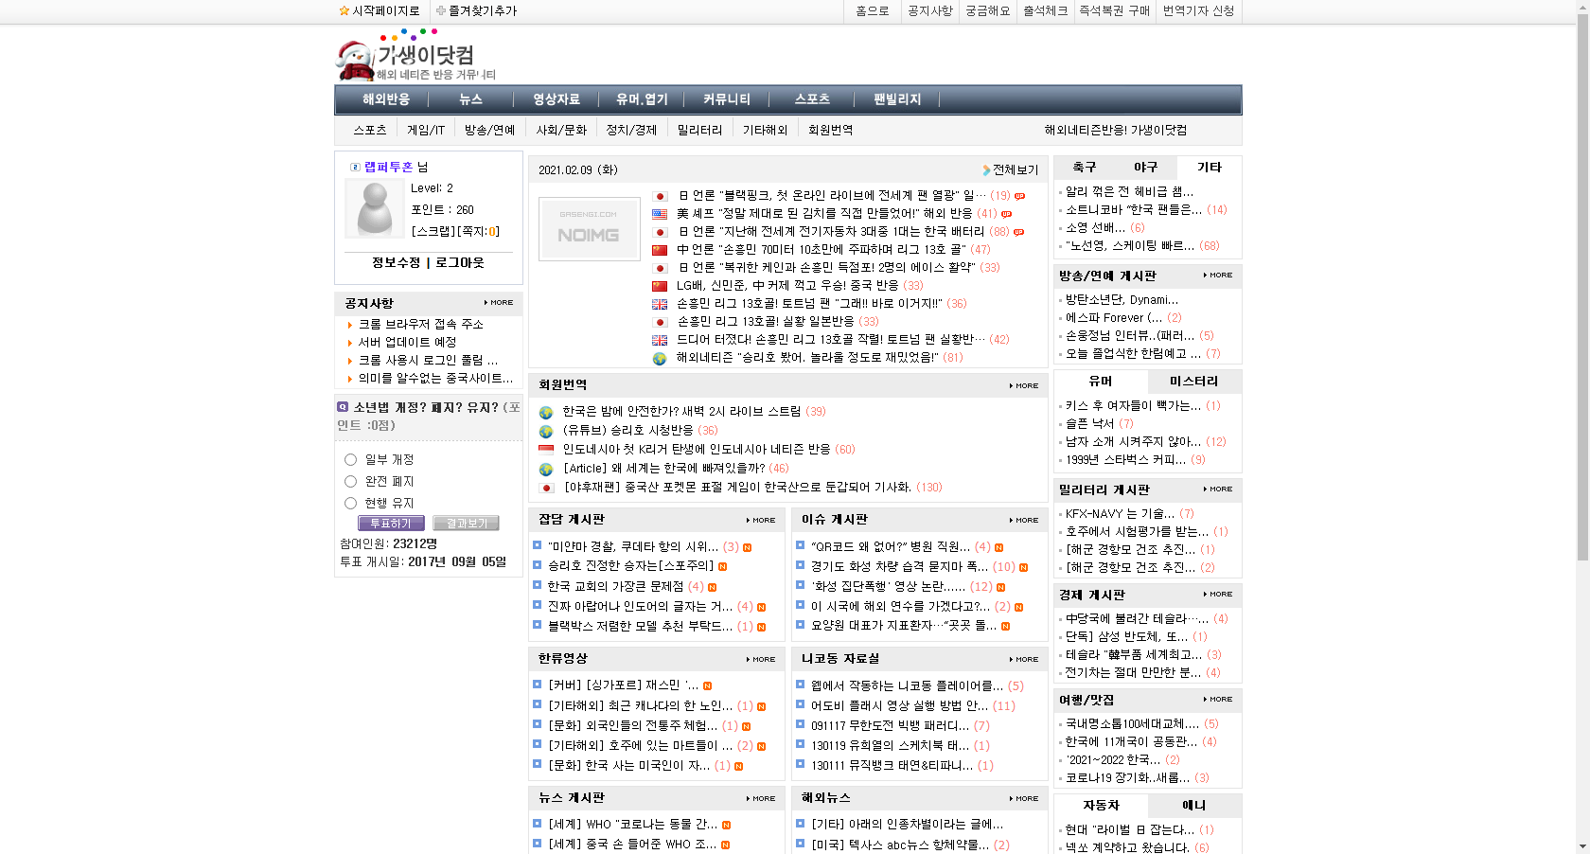Click the NOIMG news thumbnail

(x=589, y=229)
